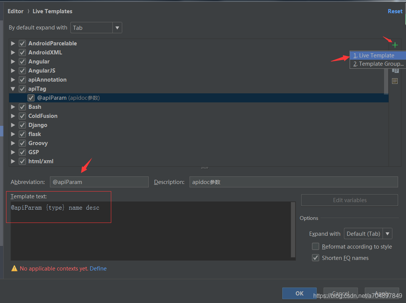Viewport: 406px width, 303px height.
Task: Toggle the AndroidXML checkbox
Action: coord(22,53)
